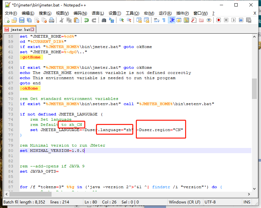The image size is (261, 208).
Task: Redo with the gray redo arrow icon
Action: pos(94,20)
